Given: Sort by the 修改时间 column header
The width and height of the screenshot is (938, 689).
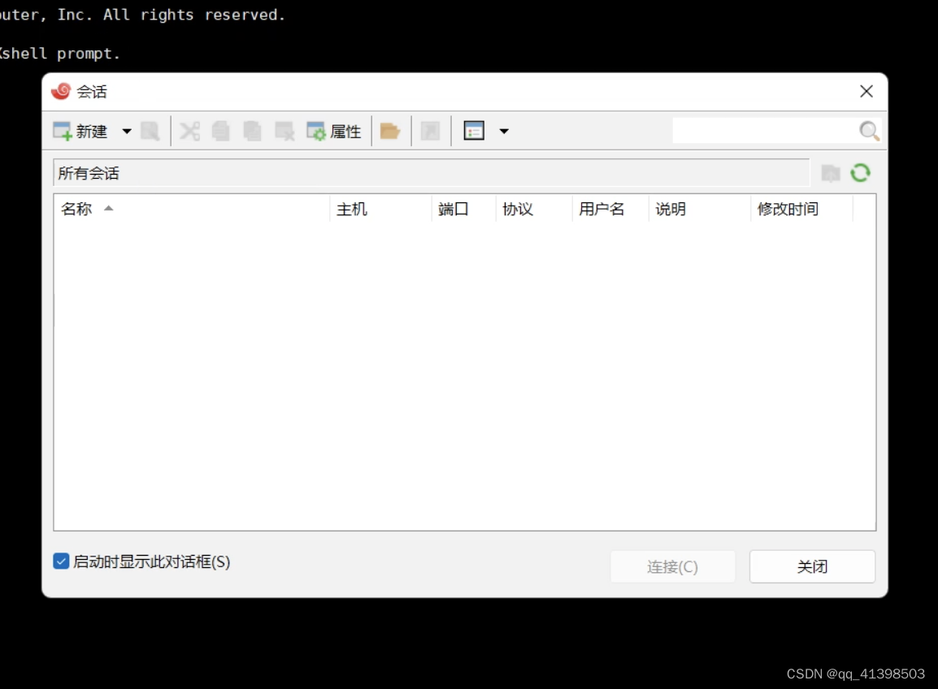Looking at the screenshot, I should [x=801, y=209].
